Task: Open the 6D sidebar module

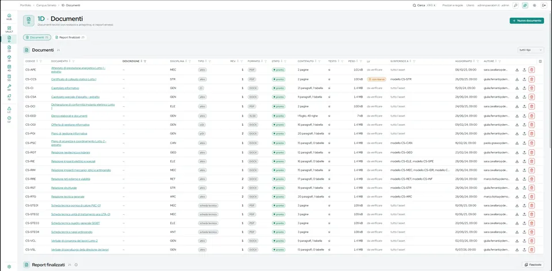Action: [9, 87]
